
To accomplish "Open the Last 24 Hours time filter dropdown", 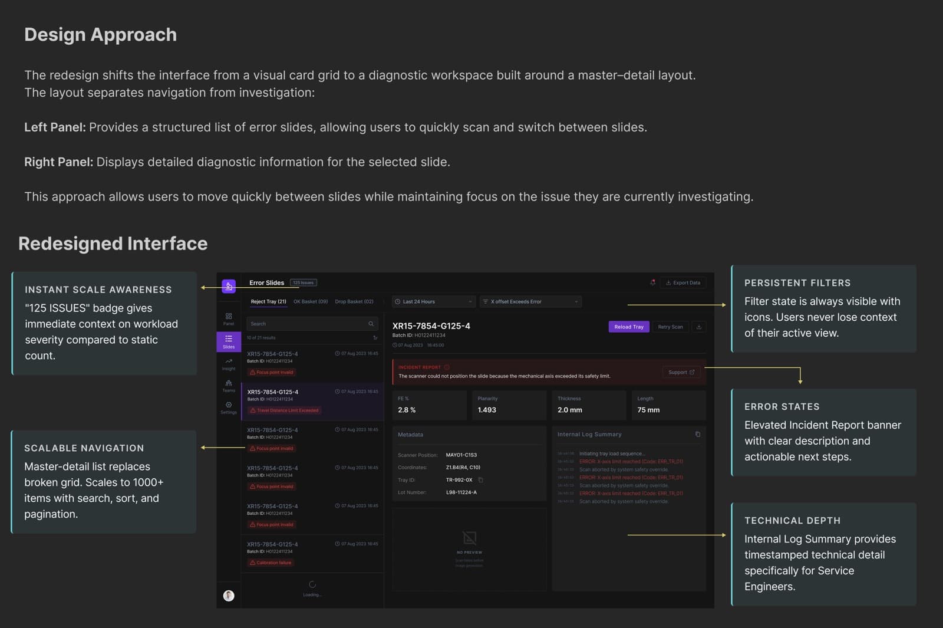I will pyautogui.click(x=434, y=301).
